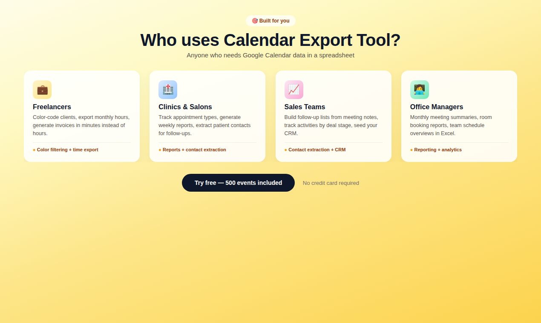The image size is (541, 323).
Task: Click the briefcase icon on the Freelancers card
Action: (x=42, y=90)
